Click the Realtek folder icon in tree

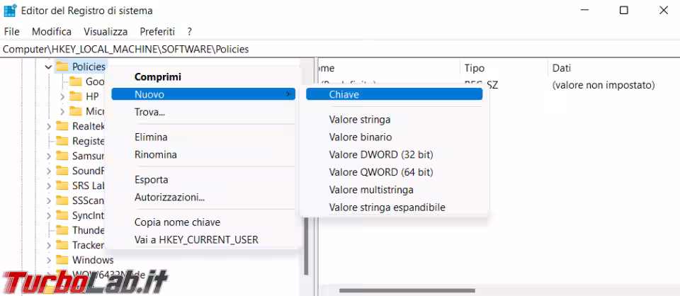[x=62, y=126]
